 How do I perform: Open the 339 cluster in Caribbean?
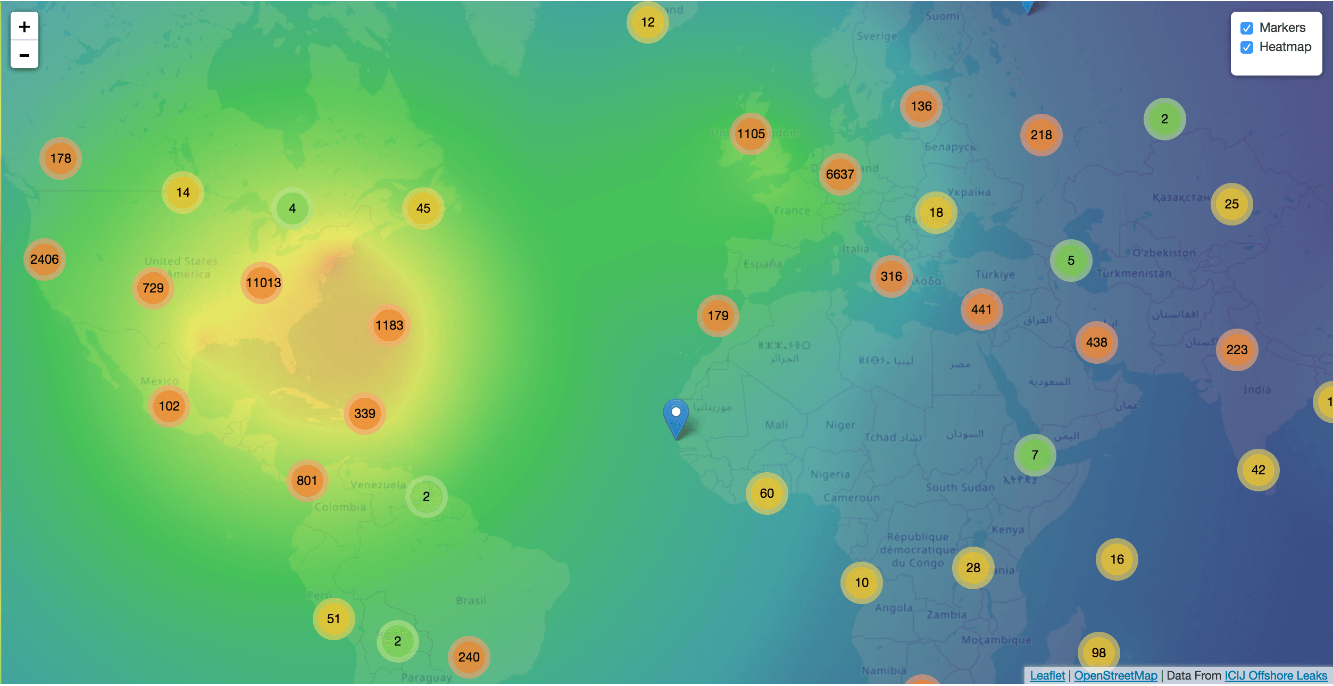point(364,413)
